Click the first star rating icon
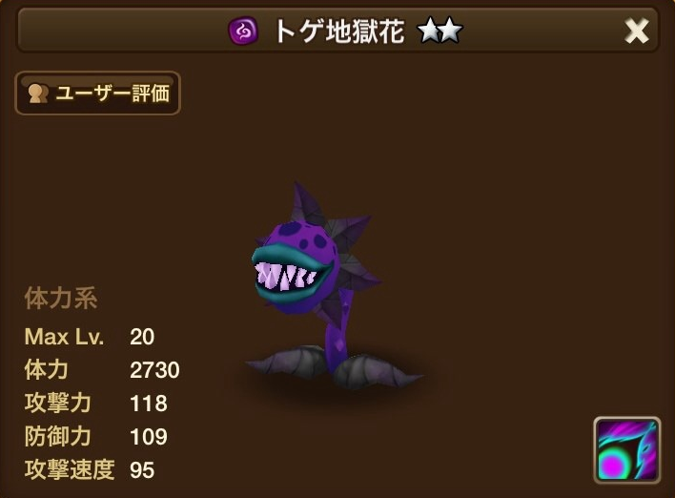Image resolution: width=675 pixels, height=498 pixels. 429,31
